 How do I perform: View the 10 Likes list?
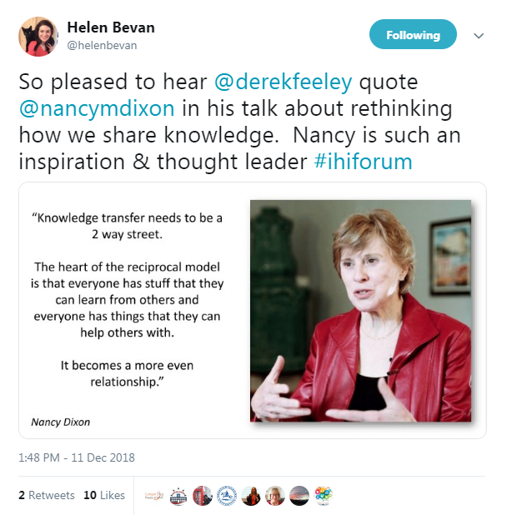click(x=104, y=495)
